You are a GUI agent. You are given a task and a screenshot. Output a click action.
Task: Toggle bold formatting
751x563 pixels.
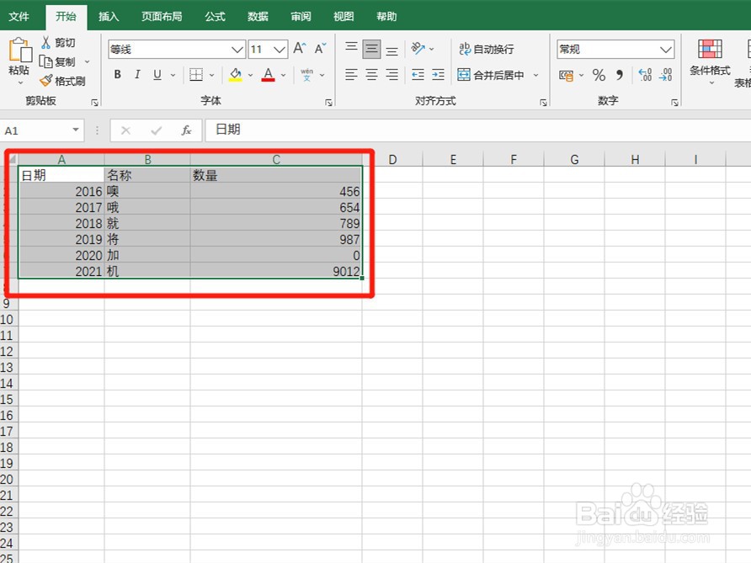click(x=117, y=75)
